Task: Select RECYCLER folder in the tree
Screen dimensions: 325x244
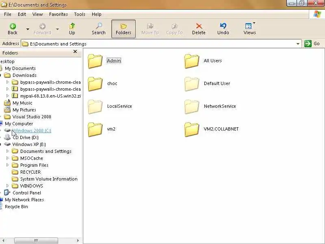Action: pyautogui.click(x=30, y=172)
